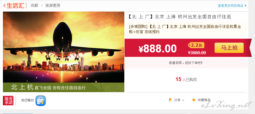Click the red back chevron beside 生活汇
Viewport: 255px width, 114px height.
coord(4,6)
